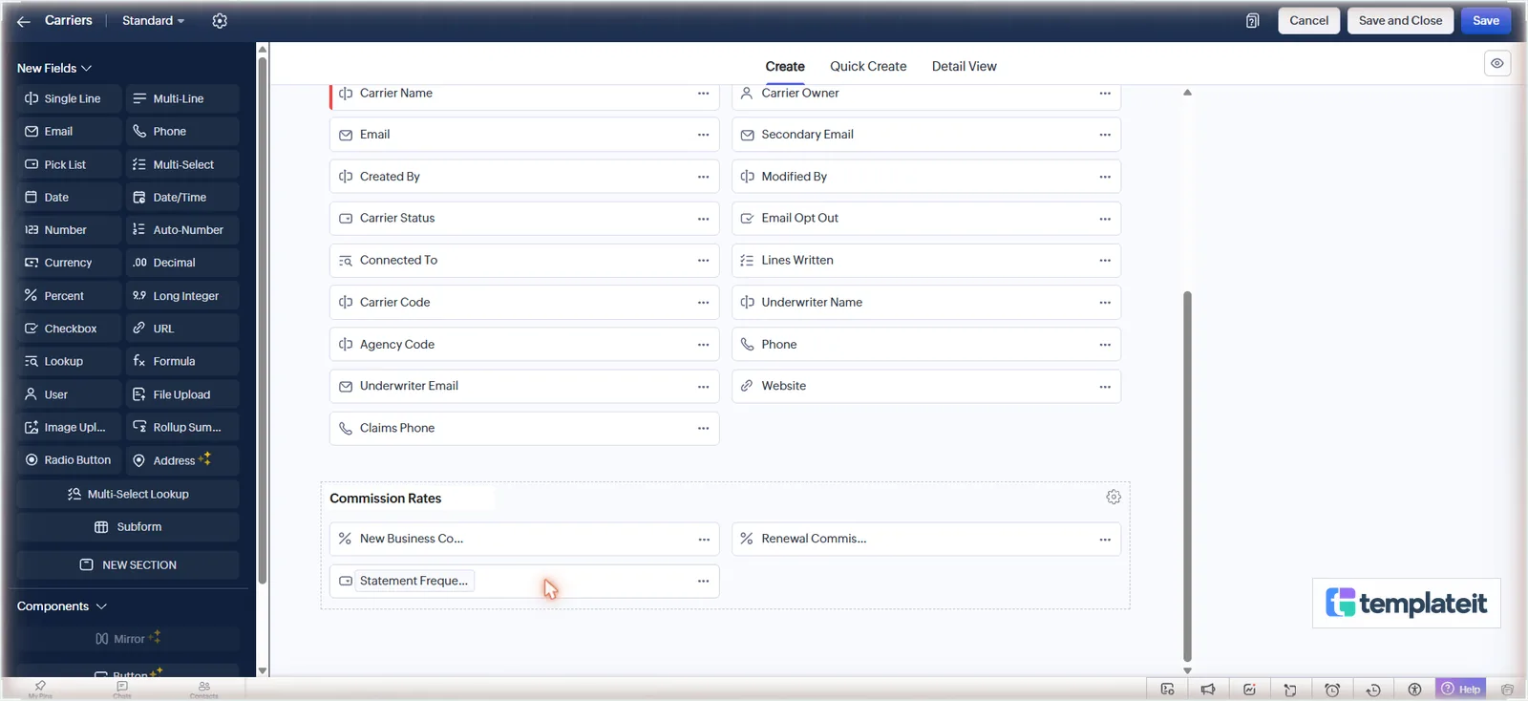This screenshot has width=1528, height=701.
Task: Select the URL field type
Action: (x=181, y=329)
